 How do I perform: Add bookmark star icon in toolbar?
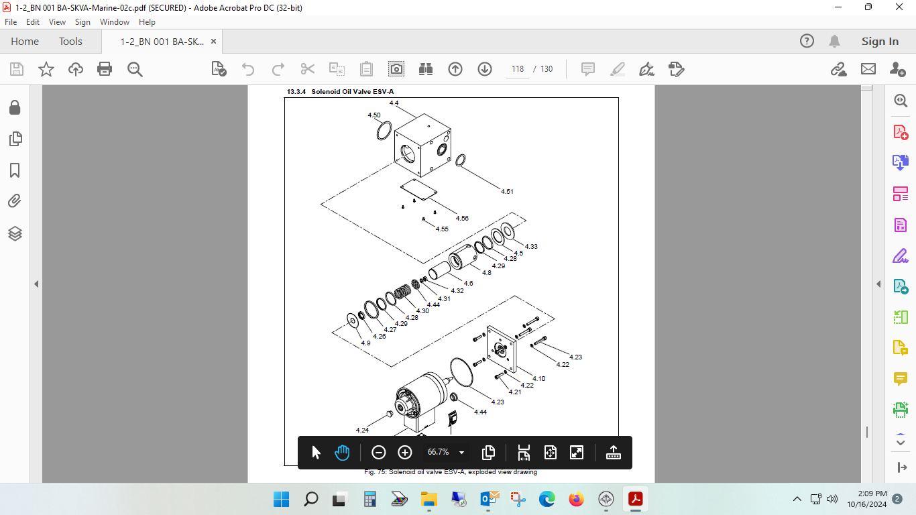click(x=46, y=69)
